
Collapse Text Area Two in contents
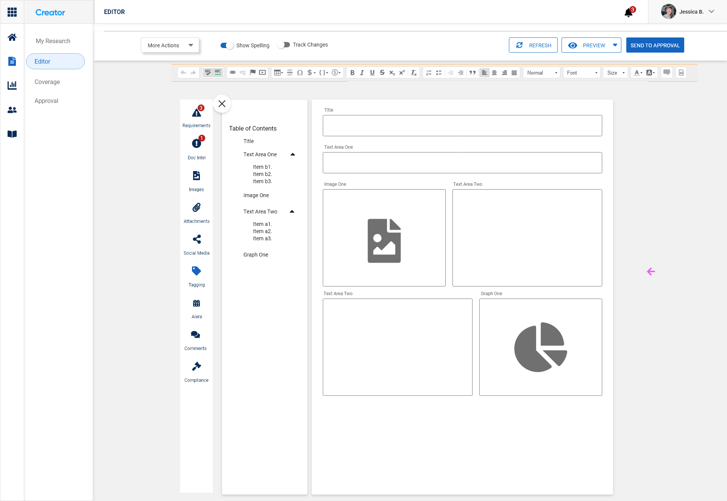[292, 212]
